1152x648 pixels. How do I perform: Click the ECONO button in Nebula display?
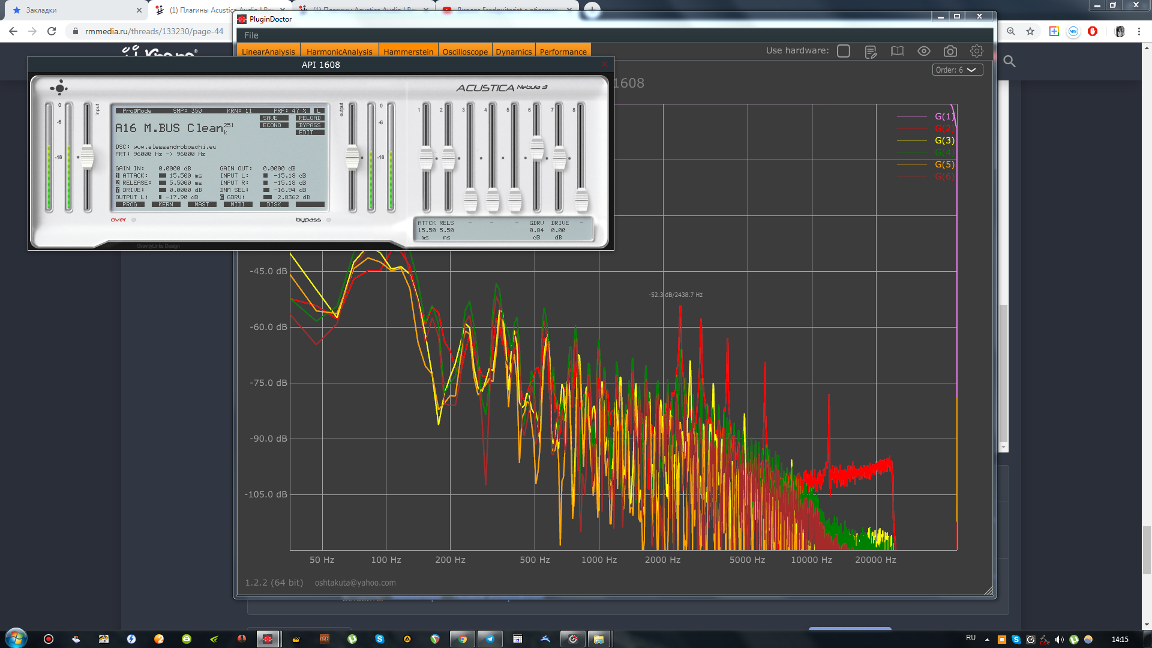point(274,125)
